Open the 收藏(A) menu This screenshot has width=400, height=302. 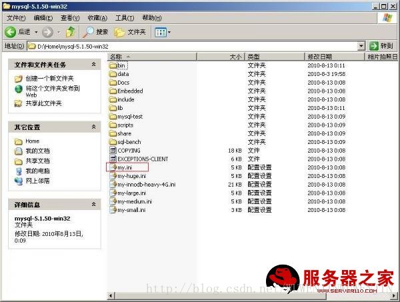click(97, 18)
